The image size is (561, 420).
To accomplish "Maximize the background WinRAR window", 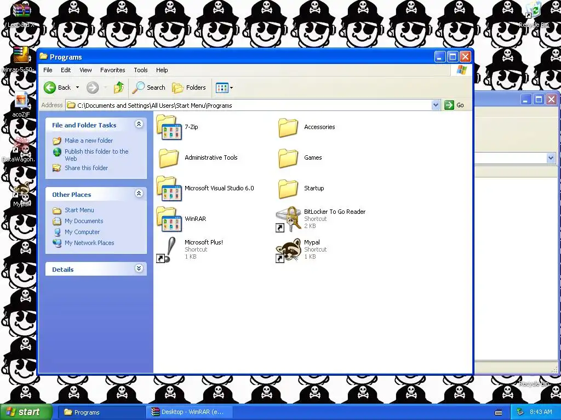I will [539, 100].
